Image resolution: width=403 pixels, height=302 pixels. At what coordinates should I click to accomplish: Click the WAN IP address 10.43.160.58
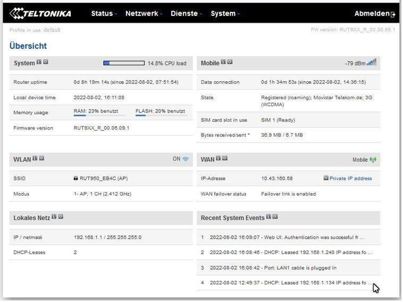(277, 178)
